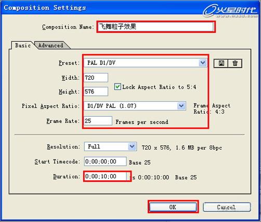Image resolution: width=261 pixels, height=222 pixels.
Task: Open the Pixel Aspect Ratio dropdown
Action: (135, 106)
